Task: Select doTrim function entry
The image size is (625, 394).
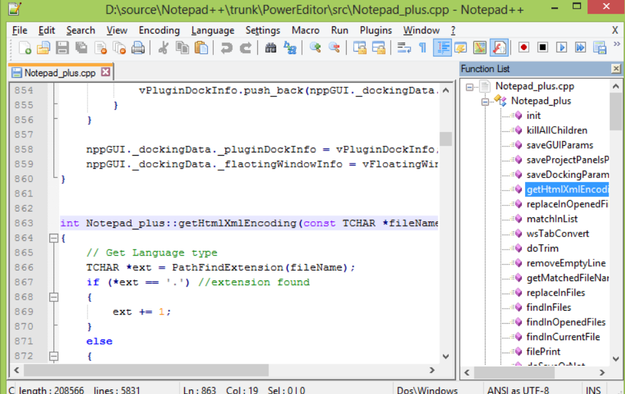Action: point(542,248)
